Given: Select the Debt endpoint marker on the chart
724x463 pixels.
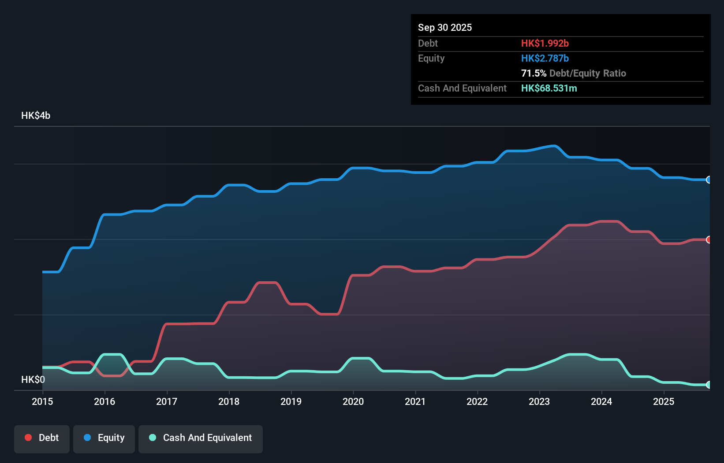Looking at the screenshot, I should pos(709,240).
